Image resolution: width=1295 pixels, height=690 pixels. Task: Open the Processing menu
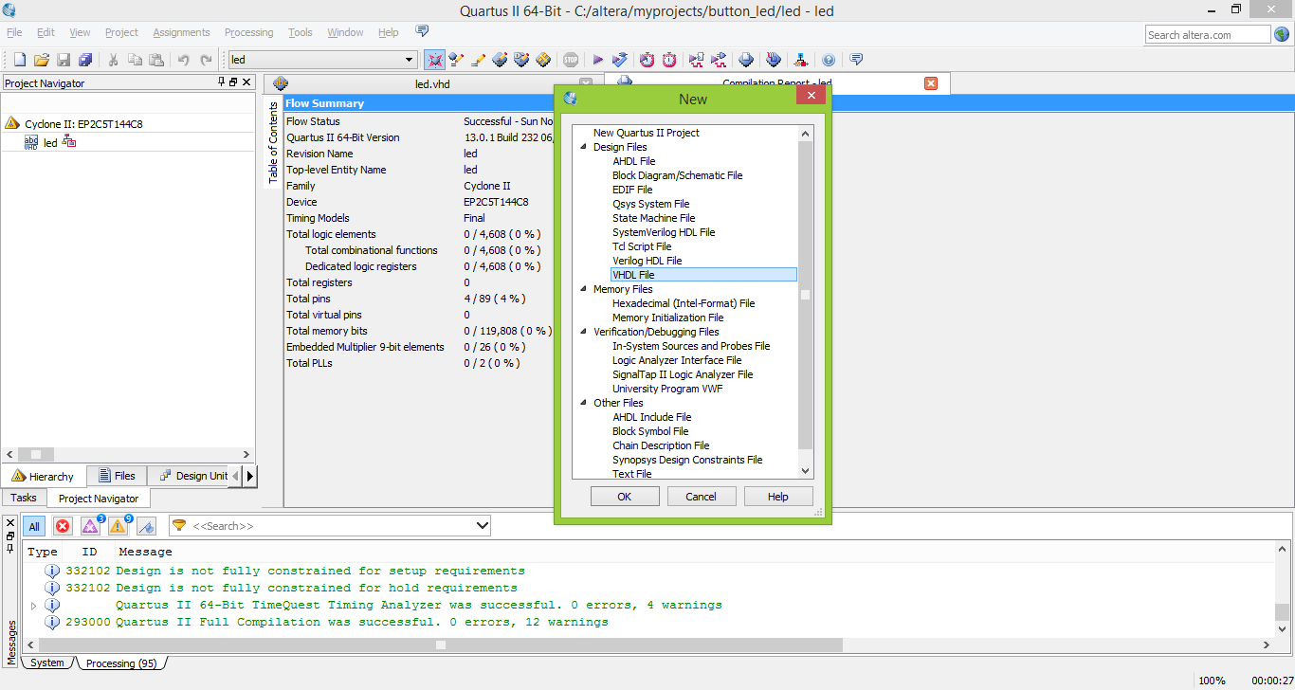point(249,32)
